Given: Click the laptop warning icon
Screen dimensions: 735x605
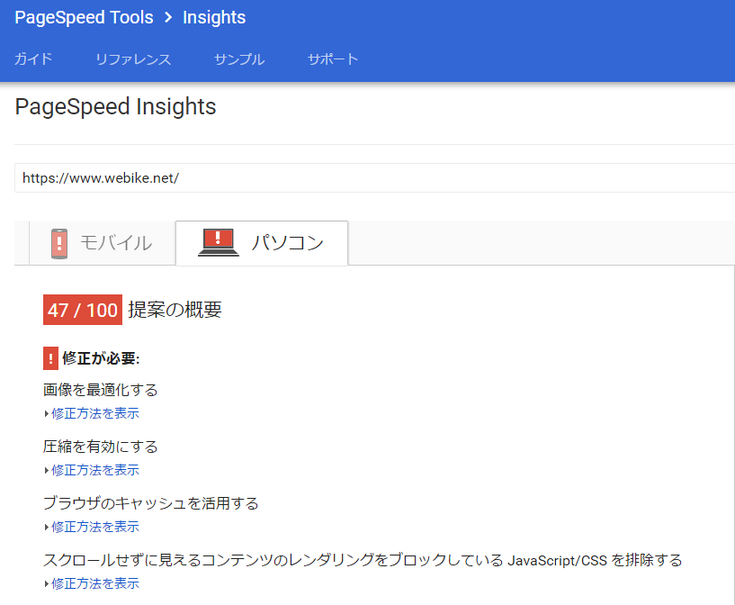Looking at the screenshot, I should coord(218,243).
